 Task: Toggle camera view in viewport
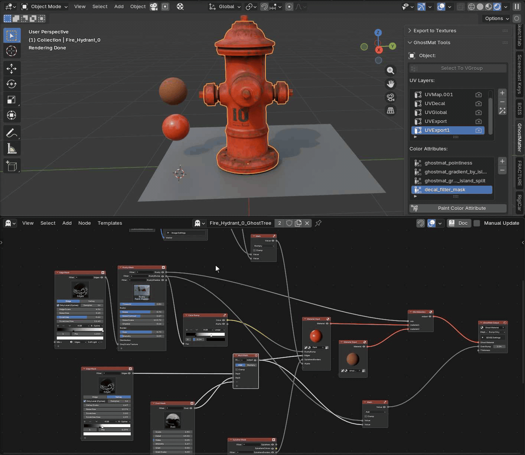point(391,97)
